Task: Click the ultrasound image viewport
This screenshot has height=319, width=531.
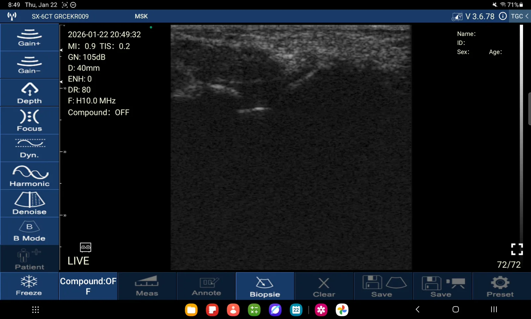Action: pos(291,147)
